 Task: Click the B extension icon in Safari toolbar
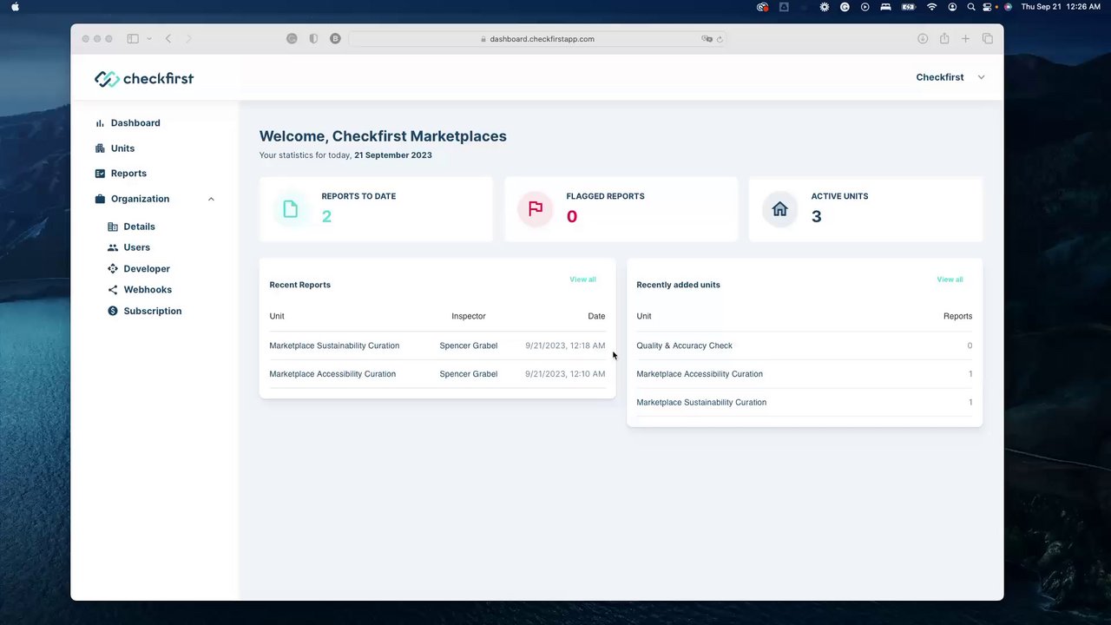pyautogui.click(x=335, y=39)
